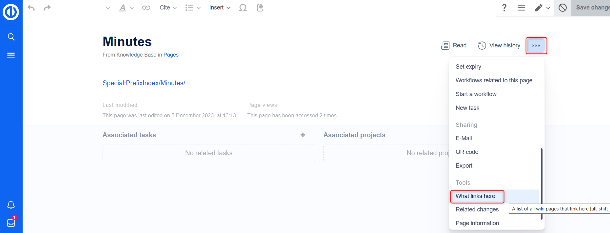Viewport: 610px width, 233px height.
Task: Switch editor via pencil dropdown
Action: [542, 8]
